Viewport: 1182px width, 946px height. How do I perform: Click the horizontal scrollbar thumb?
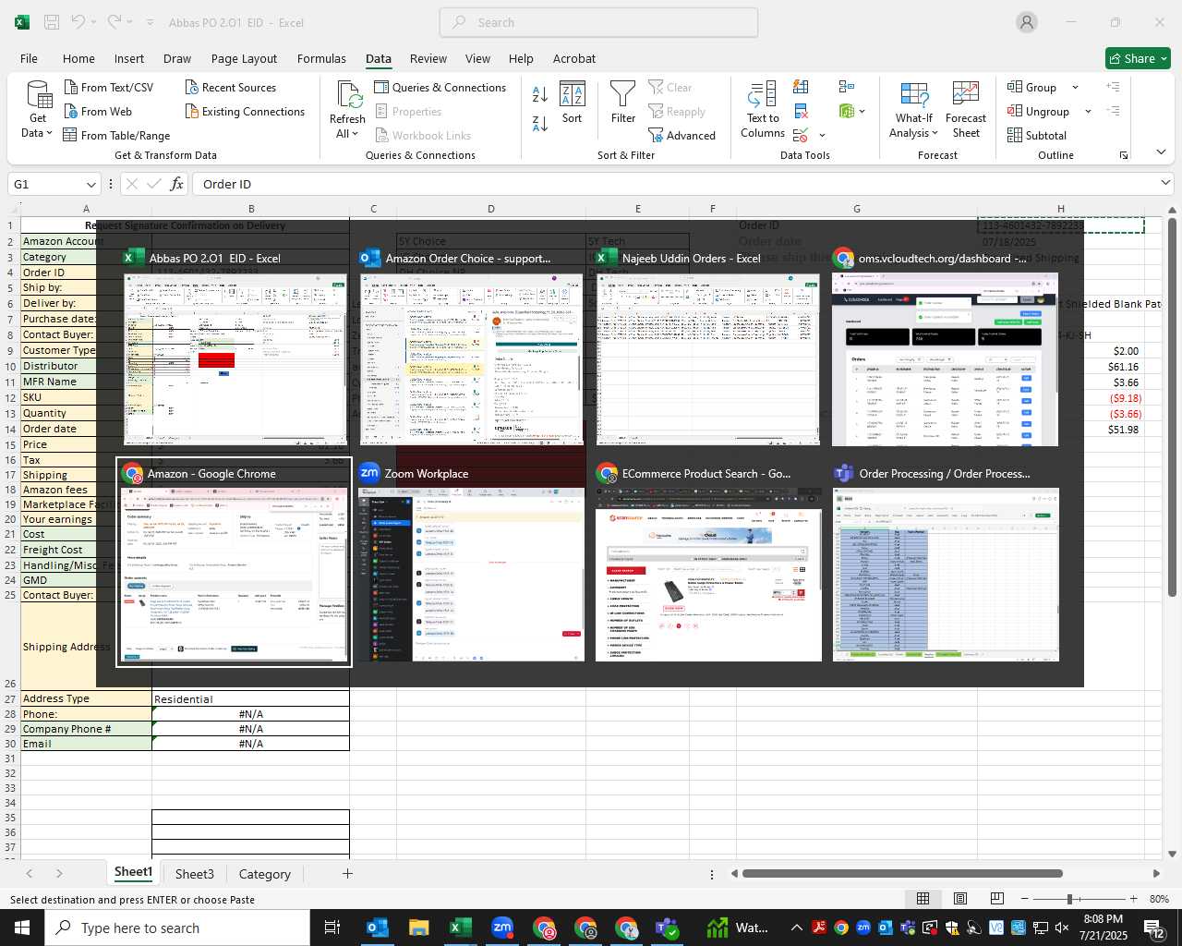(902, 873)
